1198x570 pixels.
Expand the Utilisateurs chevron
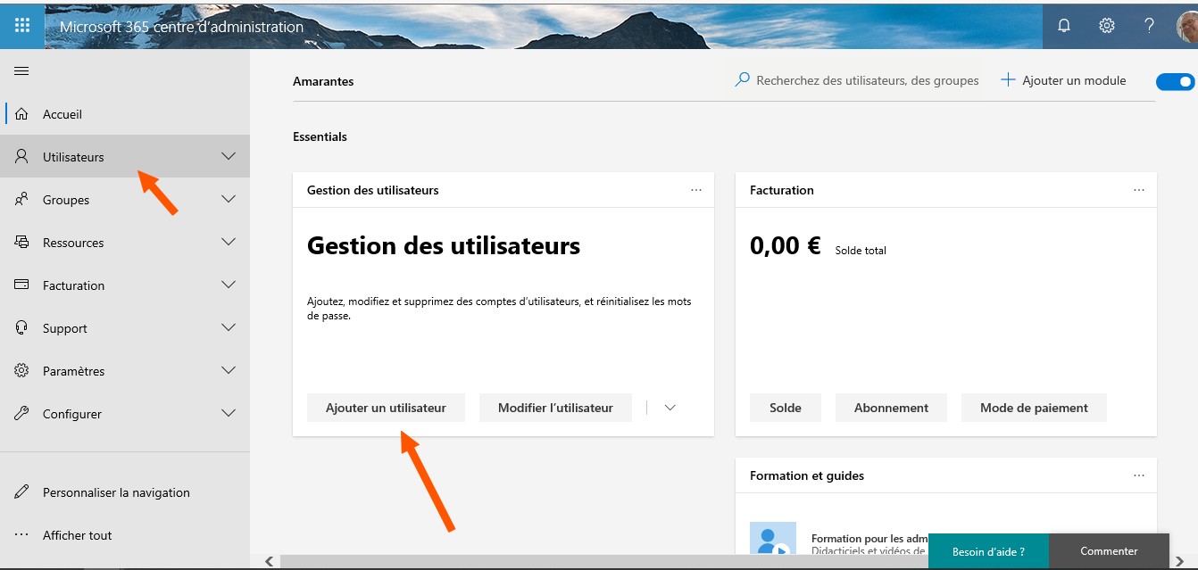tap(229, 156)
